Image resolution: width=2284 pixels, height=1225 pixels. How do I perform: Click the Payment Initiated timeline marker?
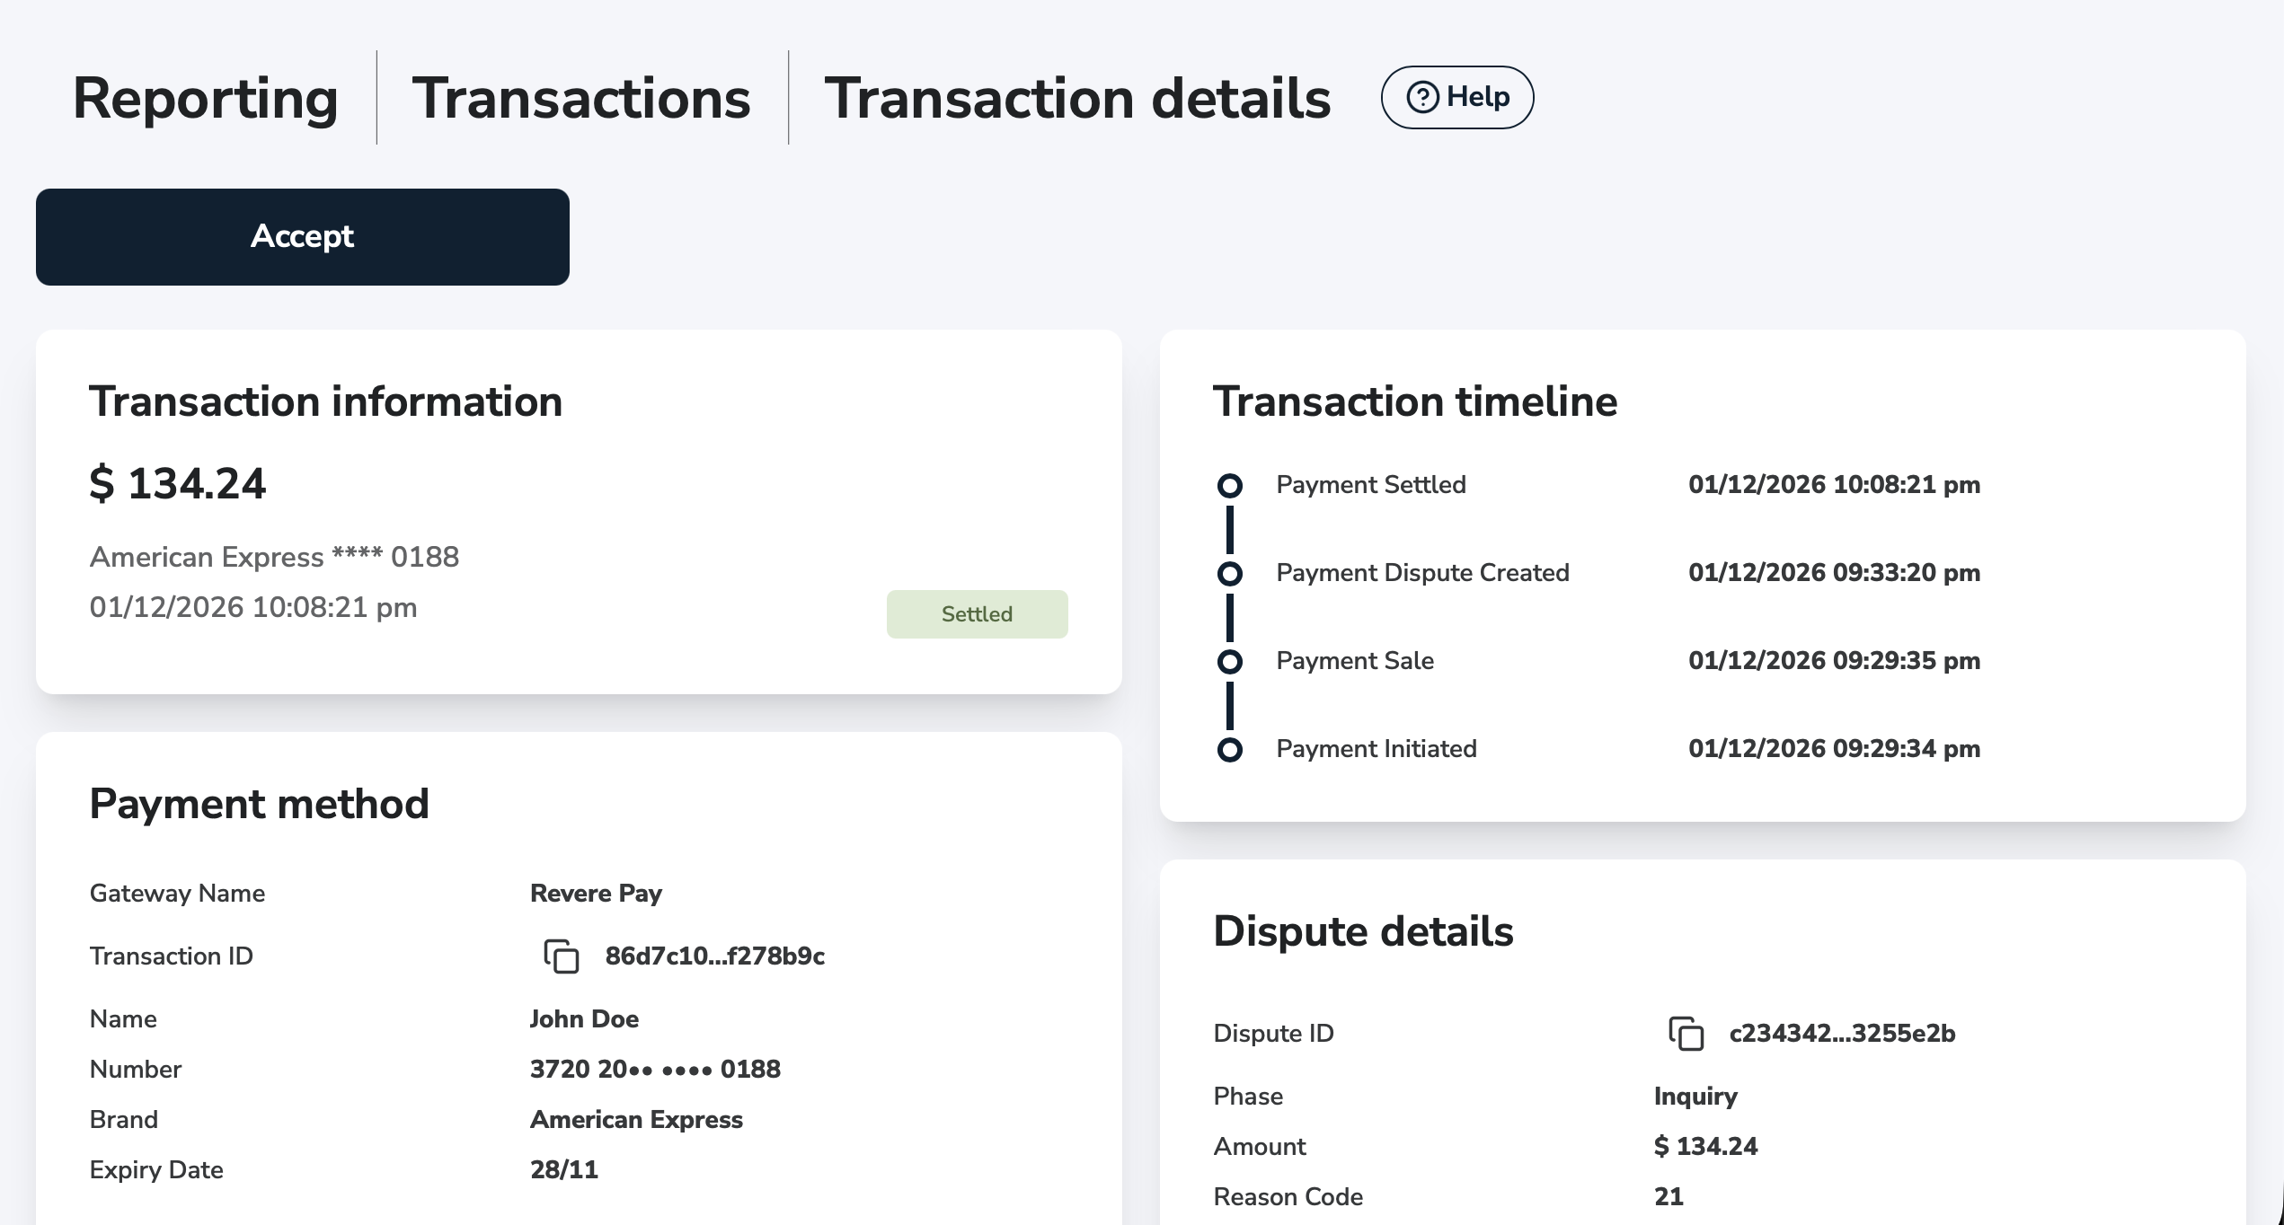point(1229,750)
